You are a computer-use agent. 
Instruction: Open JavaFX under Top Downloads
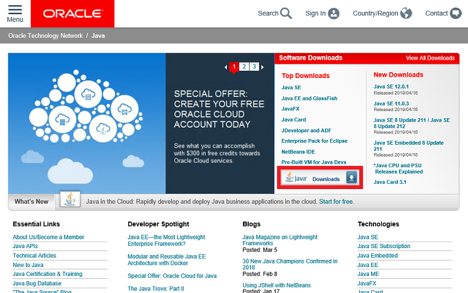tap(290, 109)
